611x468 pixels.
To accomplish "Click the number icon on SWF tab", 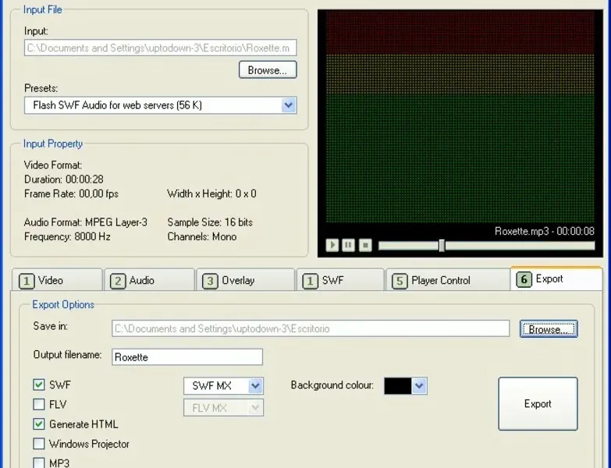I will click(x=310, y=281).
